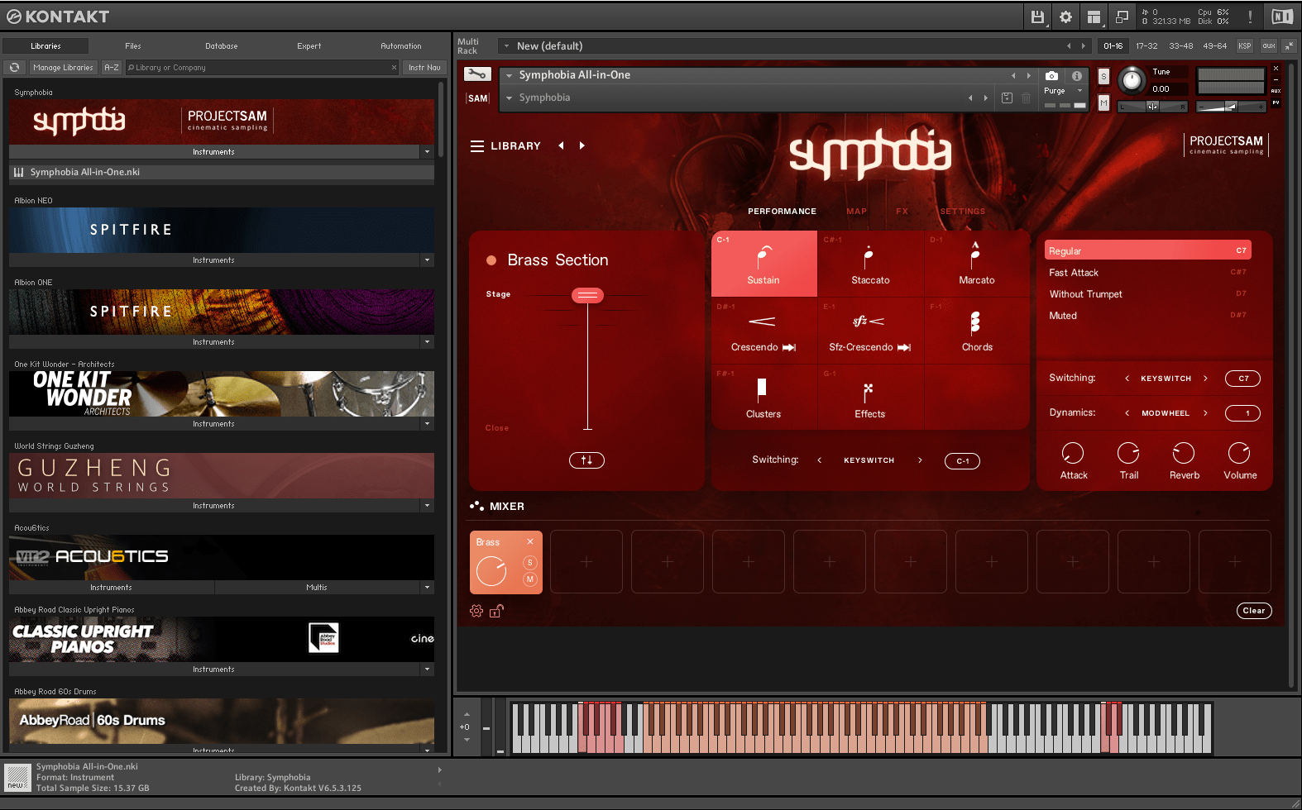Open the Multi Rack preset dropdown

(507, 46)
